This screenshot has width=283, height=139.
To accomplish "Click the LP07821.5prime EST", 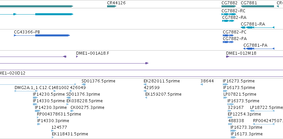I will [x=225, y=98].
